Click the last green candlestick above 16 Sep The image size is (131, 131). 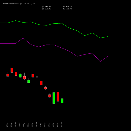tap(62, 101)
